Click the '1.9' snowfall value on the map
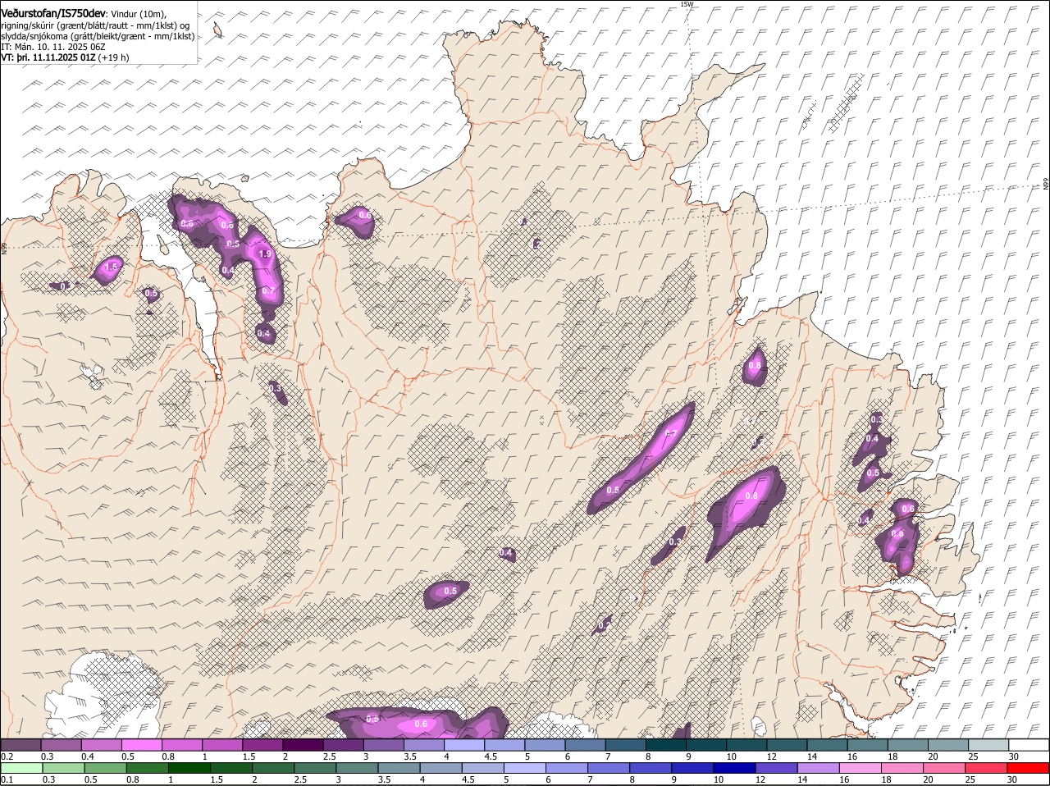Screen dimensions: 1050x786 point(265,254)
